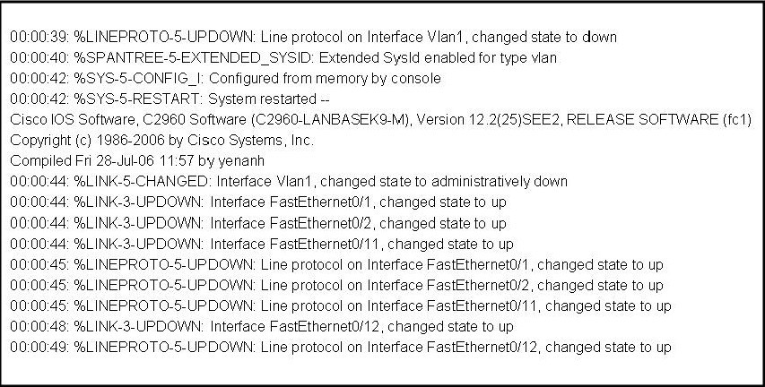Click the SYS-5-CONFIG_I configured from memory line
The width and height of the screenshot is (765, 387).
[x=225, y=79]
